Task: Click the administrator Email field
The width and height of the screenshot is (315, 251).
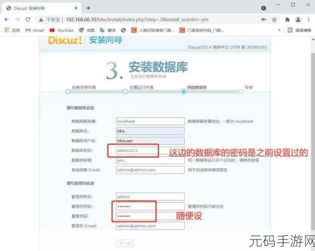Action: 150,226
